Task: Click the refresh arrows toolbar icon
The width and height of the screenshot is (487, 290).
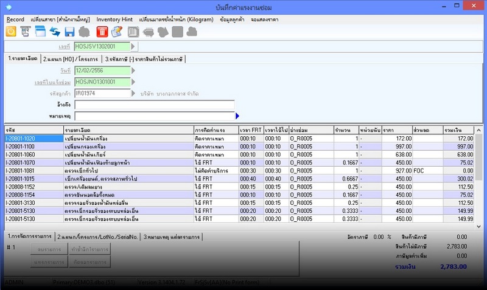Action: [x=54, y=32]
